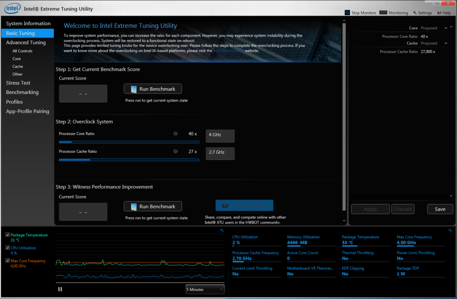Click the Processor Core Ratio slider
The height and width of the screenshot is (299, 457).
pos(129,142)
